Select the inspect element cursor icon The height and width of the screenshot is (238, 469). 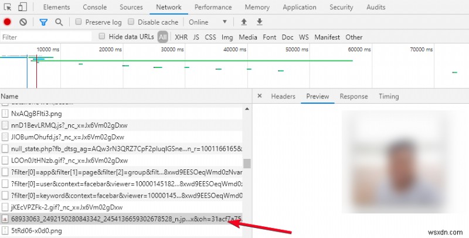[8, 7]
